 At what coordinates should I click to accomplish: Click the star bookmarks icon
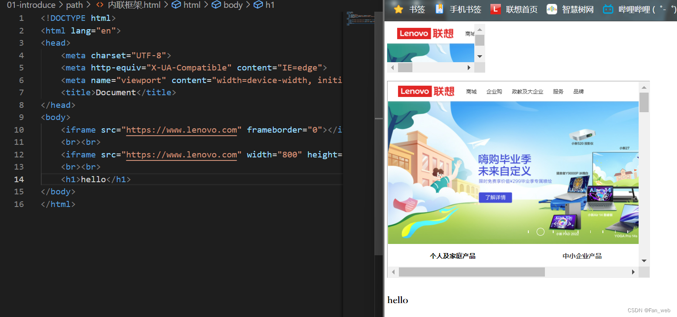point(398,9)
